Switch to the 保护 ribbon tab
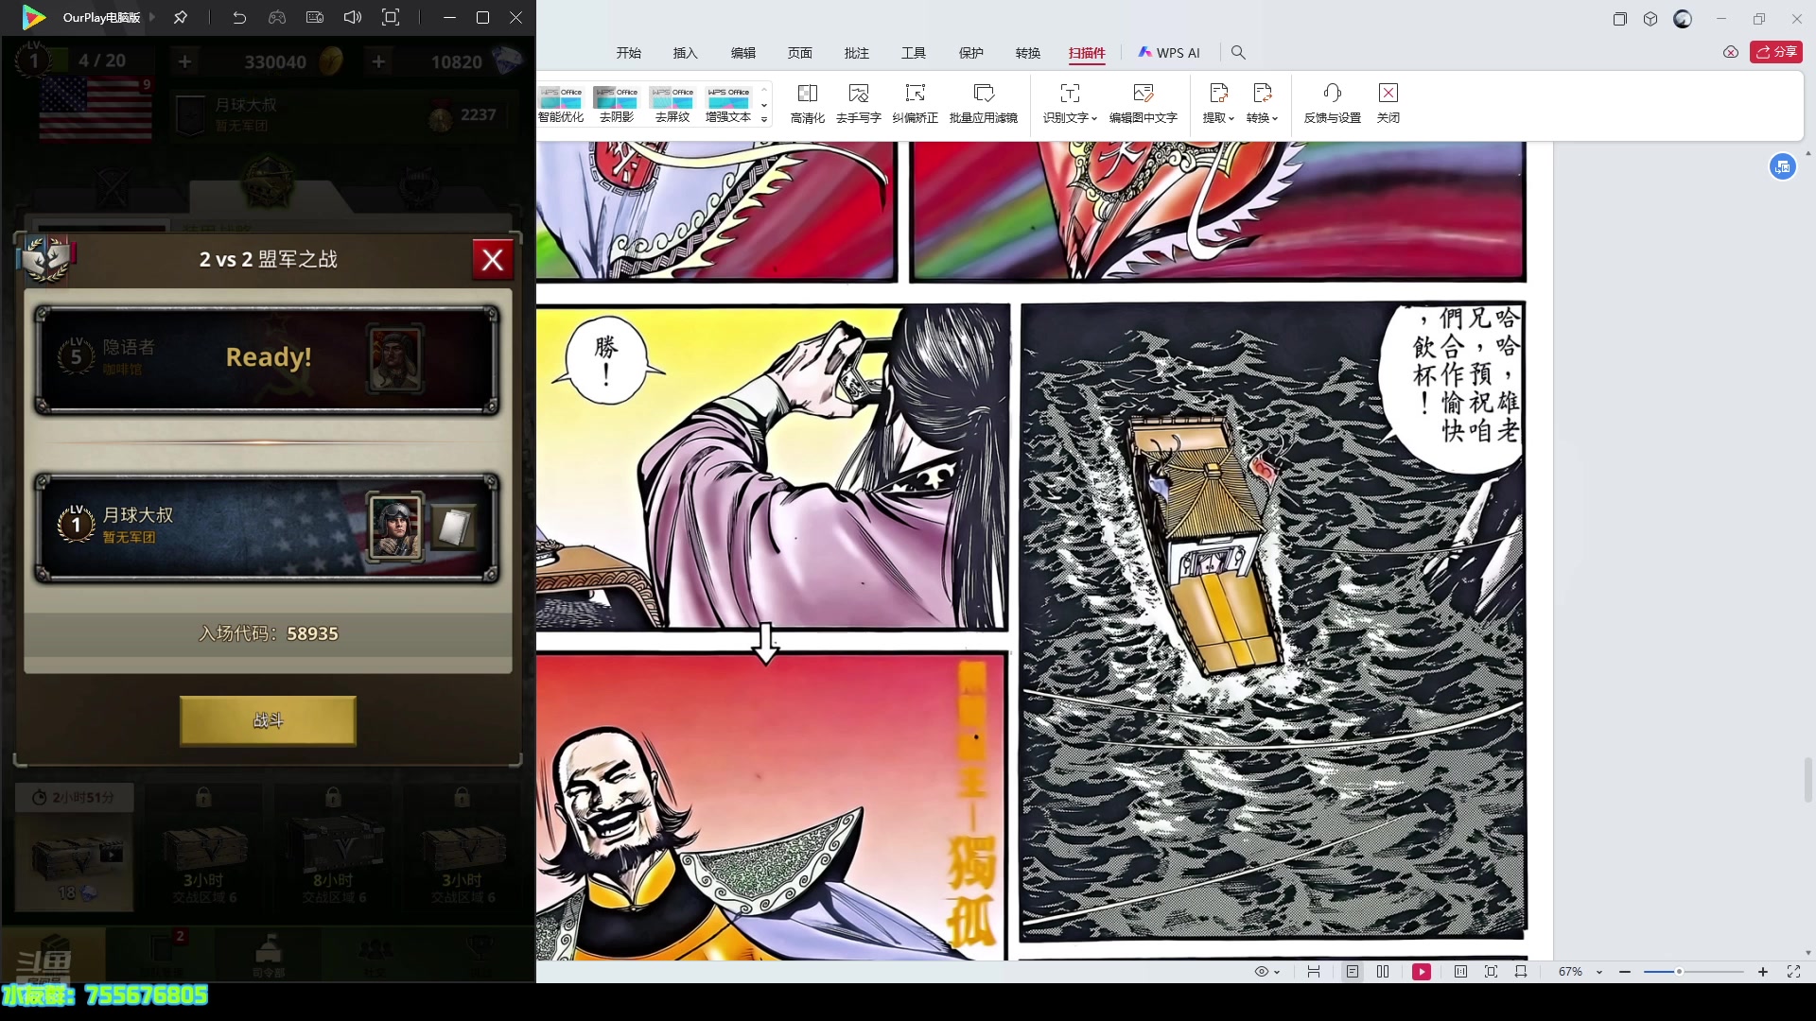Screen dimensions: 1816x1021 pyautogui.click(x=971, y=53)
